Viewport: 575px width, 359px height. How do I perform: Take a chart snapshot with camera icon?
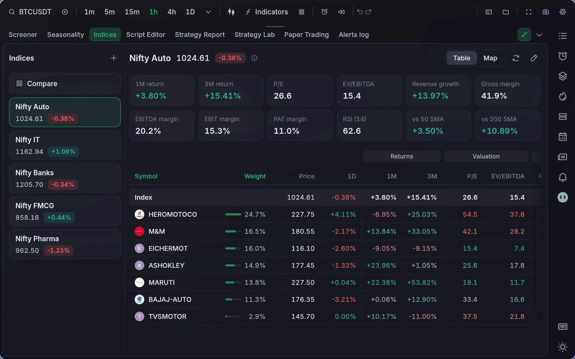tap(546, 12)
